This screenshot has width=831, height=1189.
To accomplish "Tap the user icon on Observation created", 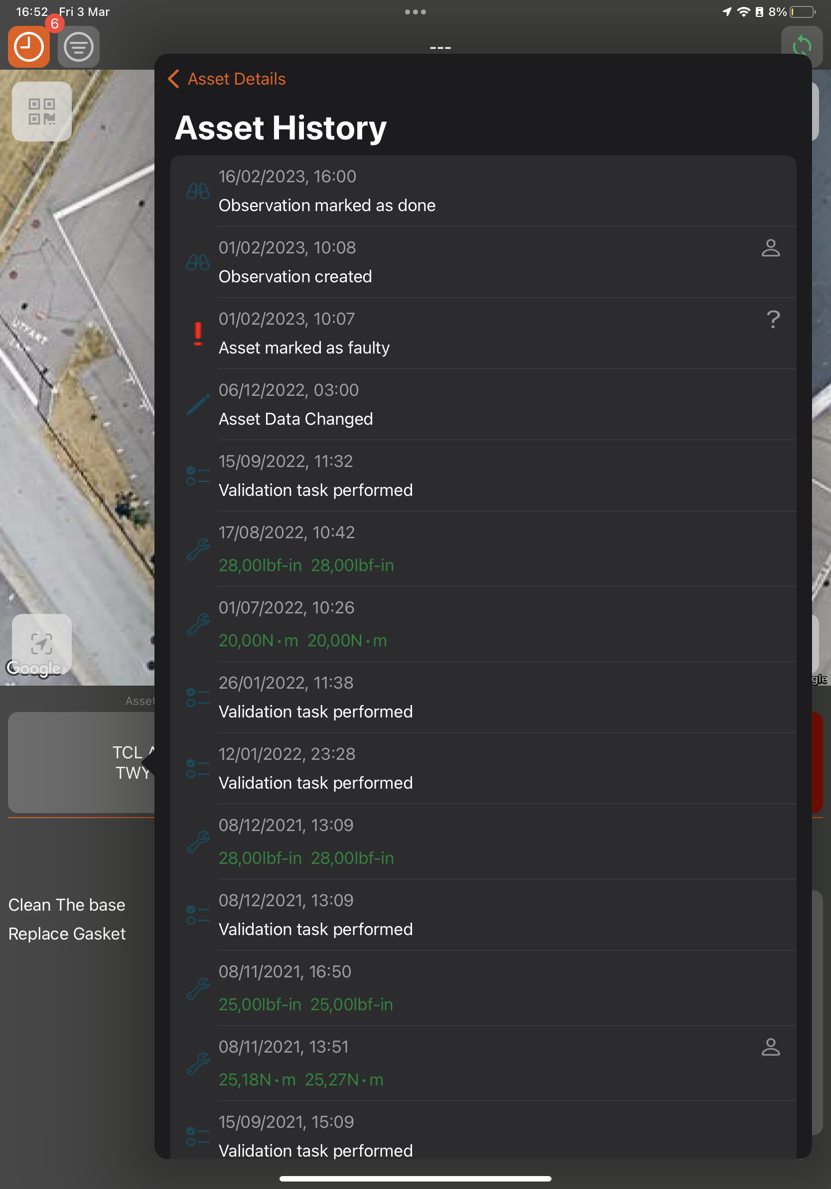I will coord(770,248).
